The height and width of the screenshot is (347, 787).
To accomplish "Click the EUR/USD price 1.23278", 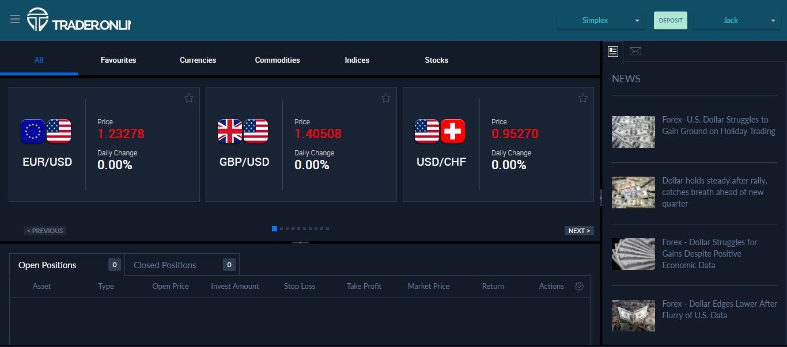I will click(121, 134).
